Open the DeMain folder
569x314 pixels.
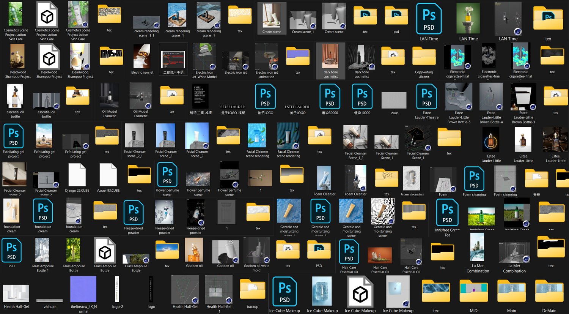pyautogui.click(x=549, y=291)
